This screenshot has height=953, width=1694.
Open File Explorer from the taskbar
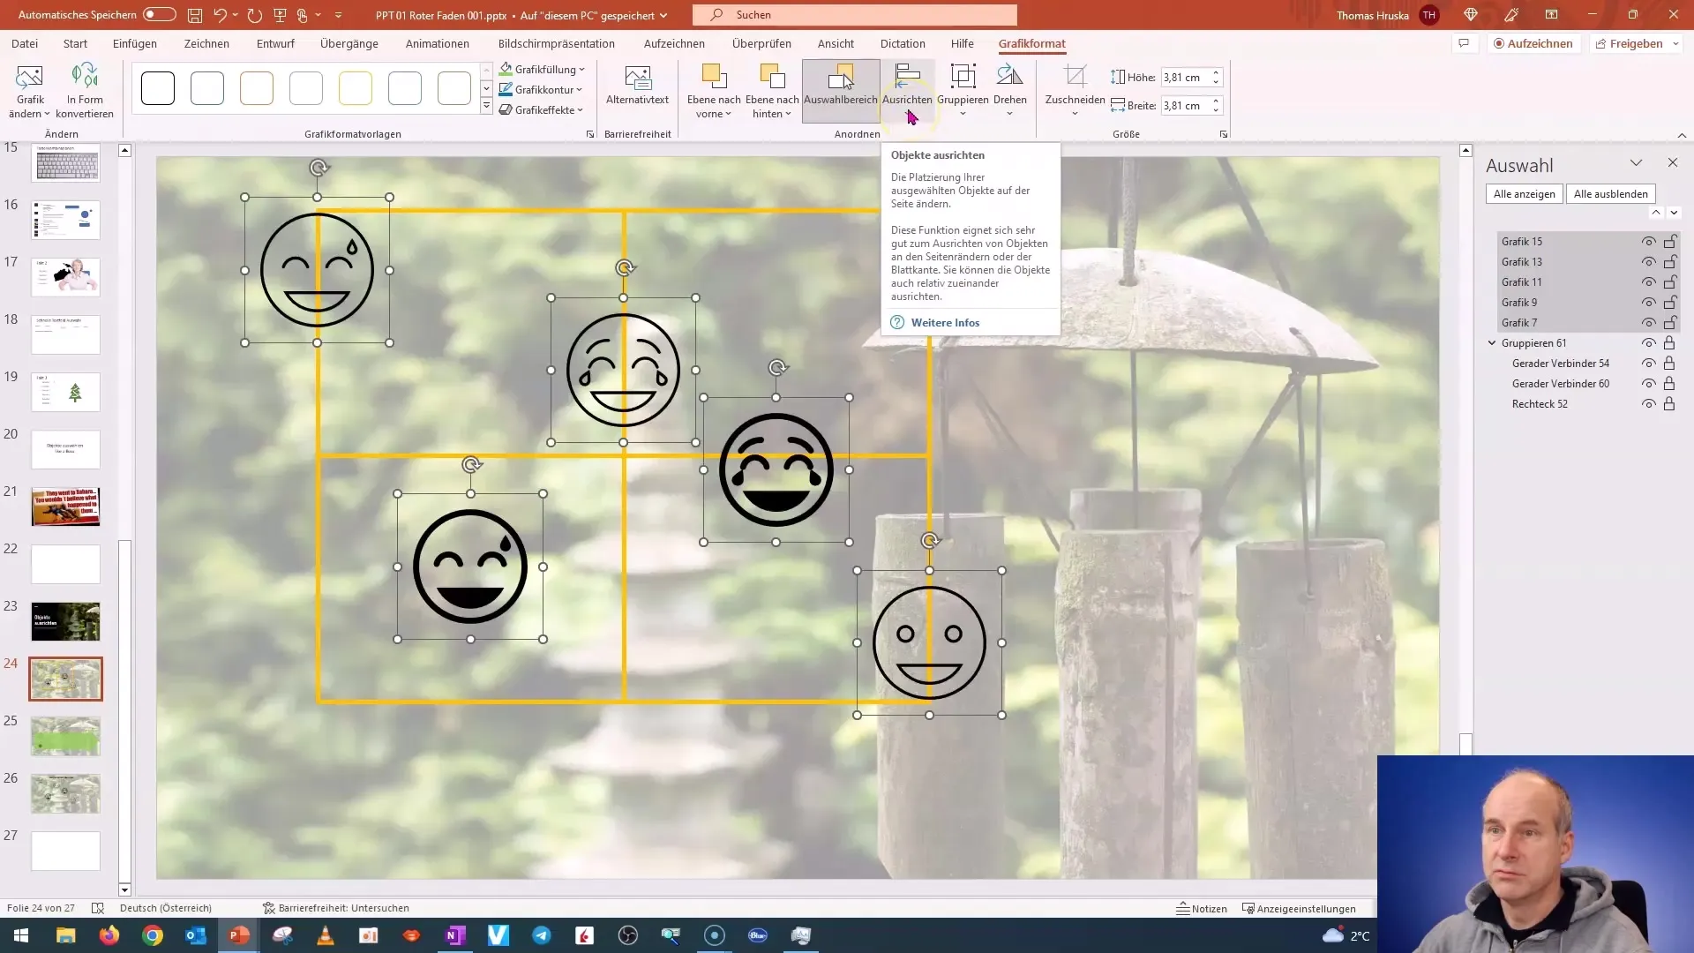point(66,935)
